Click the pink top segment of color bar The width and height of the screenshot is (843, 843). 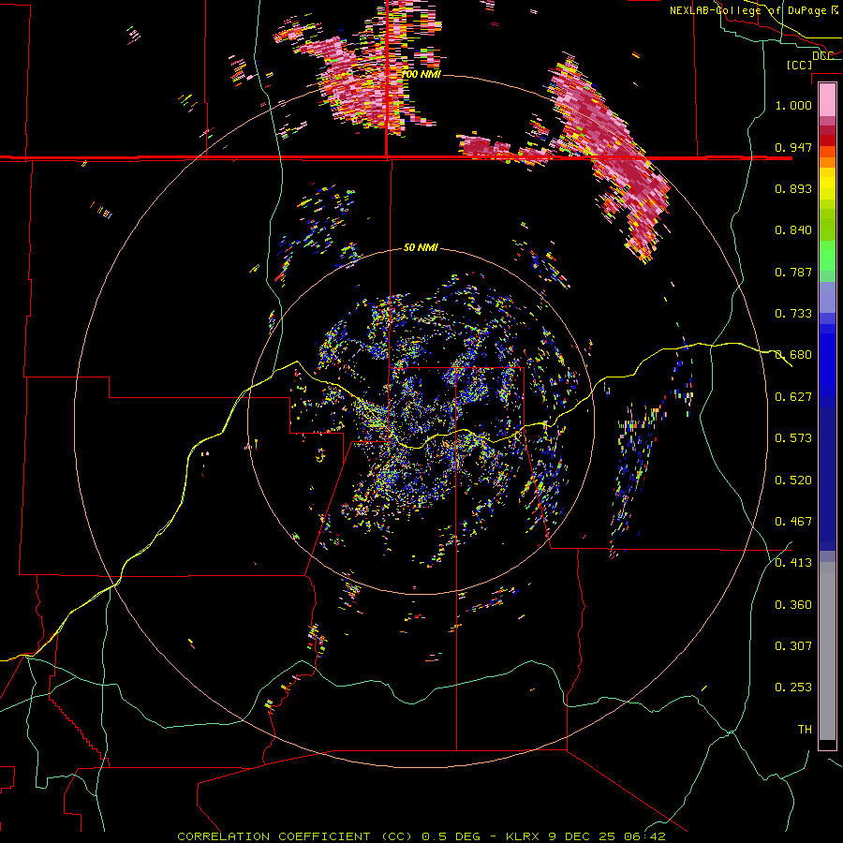coord(827,99)
